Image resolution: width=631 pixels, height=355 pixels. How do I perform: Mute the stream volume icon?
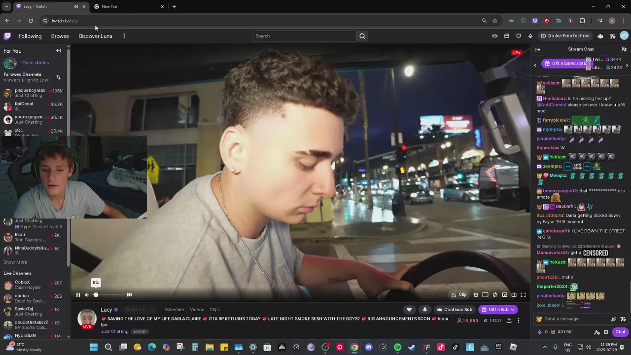click(x=87, y=295)
